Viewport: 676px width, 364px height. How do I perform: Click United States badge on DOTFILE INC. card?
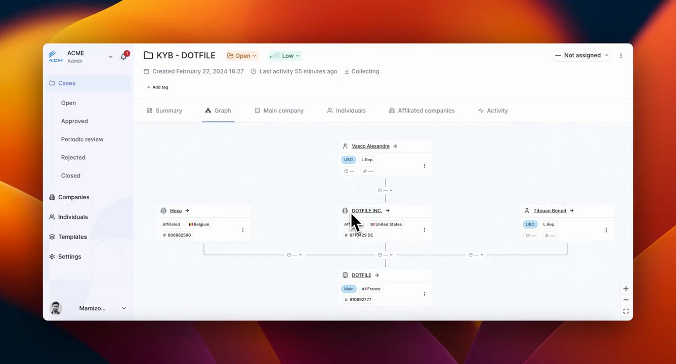point(386,224)
